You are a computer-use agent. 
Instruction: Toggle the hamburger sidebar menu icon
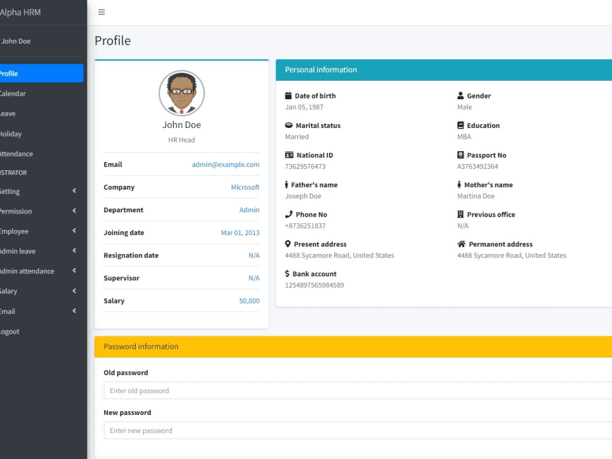(x=102, y=12)
